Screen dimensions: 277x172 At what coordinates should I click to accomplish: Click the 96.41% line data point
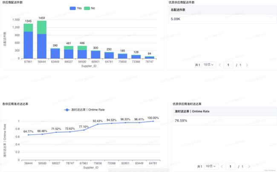point(139,123)
